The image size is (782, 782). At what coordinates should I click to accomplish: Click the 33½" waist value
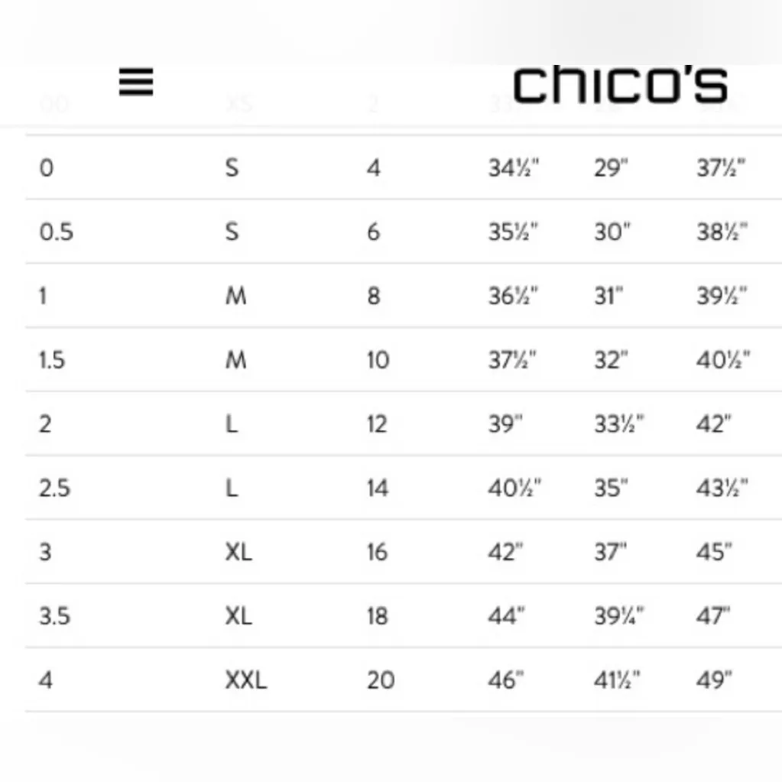click(x=618, y=423)
